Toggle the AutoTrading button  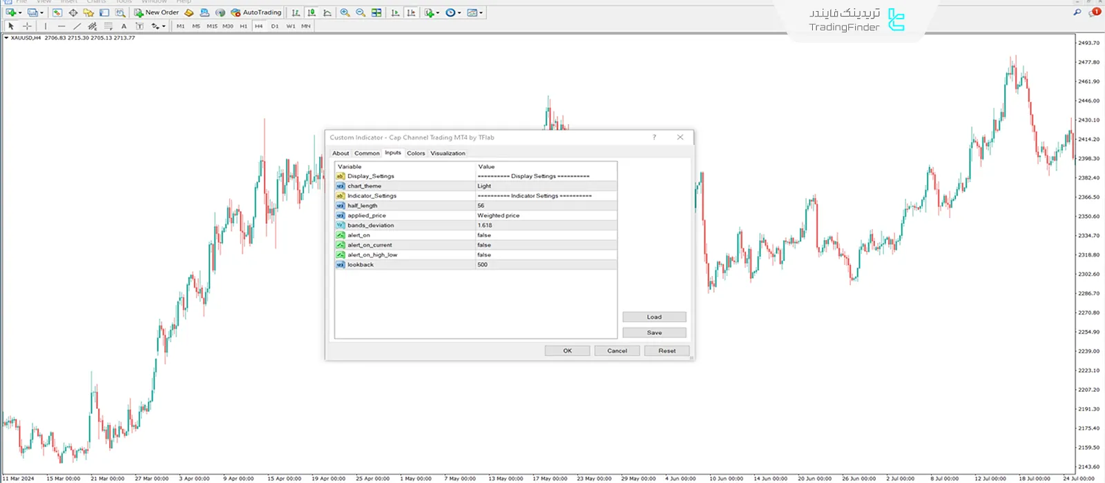(256, 12)
